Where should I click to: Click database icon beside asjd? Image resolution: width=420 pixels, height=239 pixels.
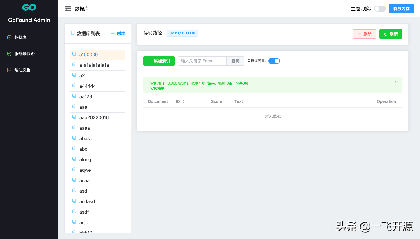pyautogui.click(x=74, y=222)
